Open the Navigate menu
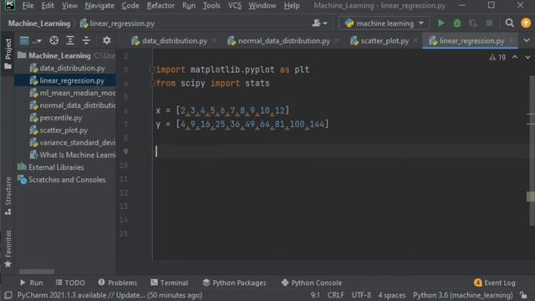Screen dimensions: 535x301 coord(99,6)
